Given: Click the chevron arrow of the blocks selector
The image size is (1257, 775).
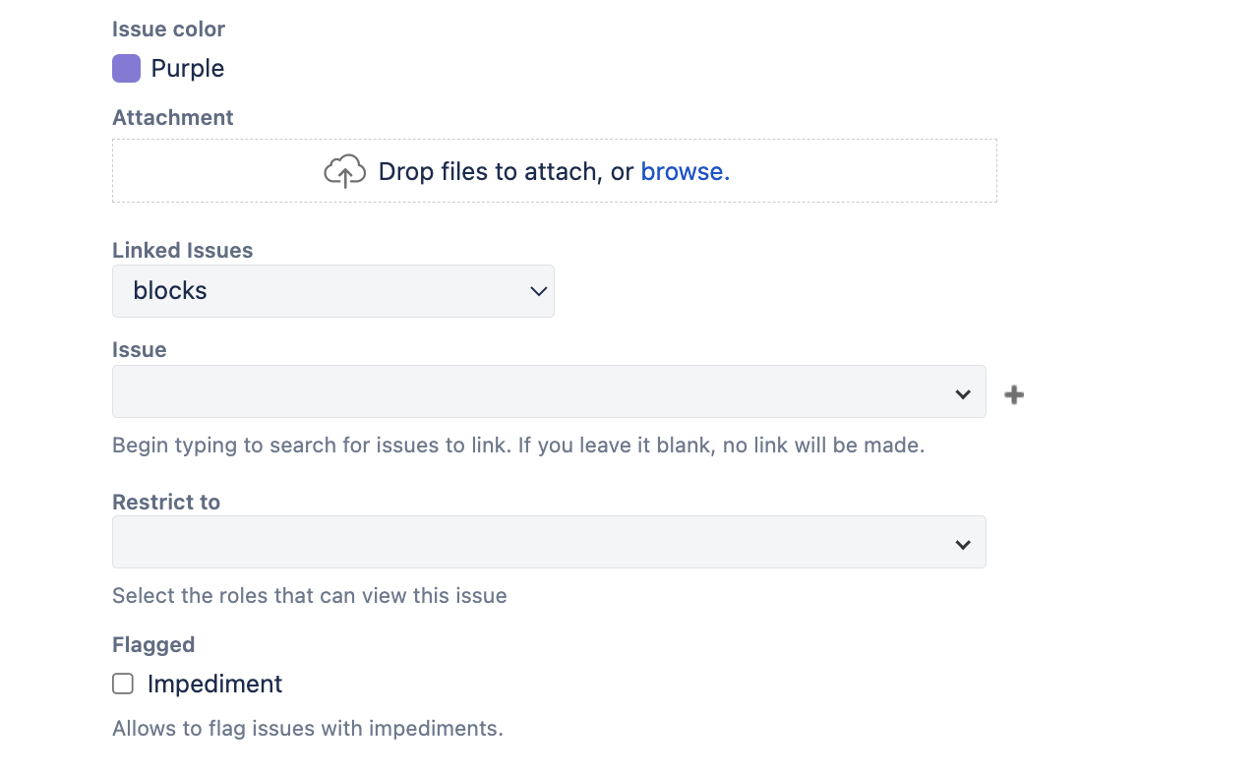Looking at the screenshot, I should 538,291.
